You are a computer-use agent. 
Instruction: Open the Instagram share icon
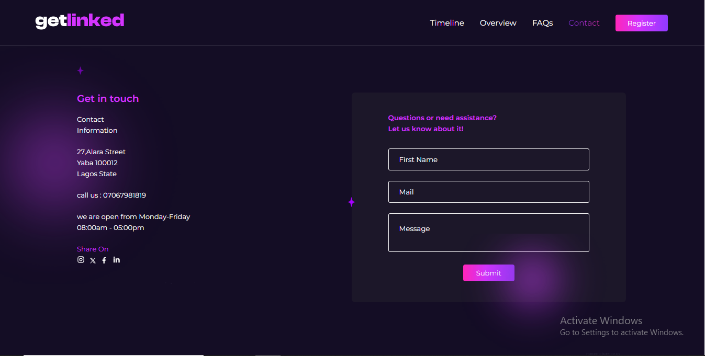pos(81,260)
